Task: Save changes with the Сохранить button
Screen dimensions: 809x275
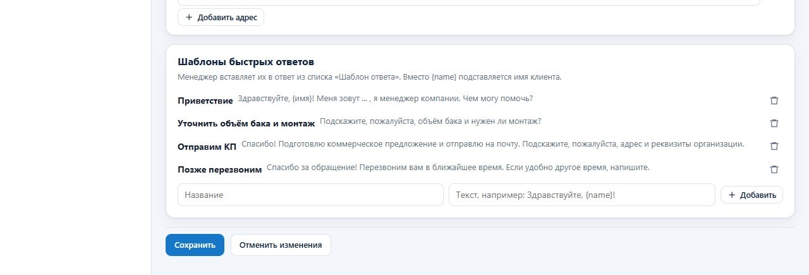Action: coord(195,245)
